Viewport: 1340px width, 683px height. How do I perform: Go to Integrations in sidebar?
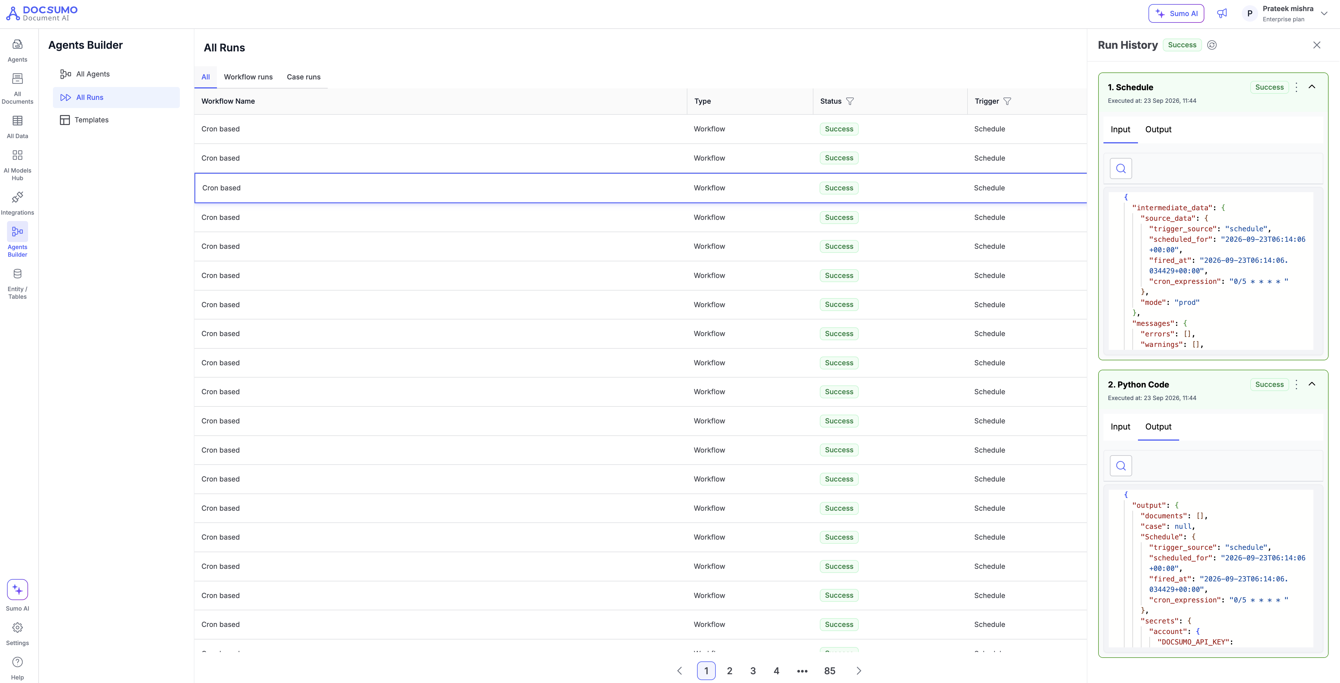(x=17, y=203)
